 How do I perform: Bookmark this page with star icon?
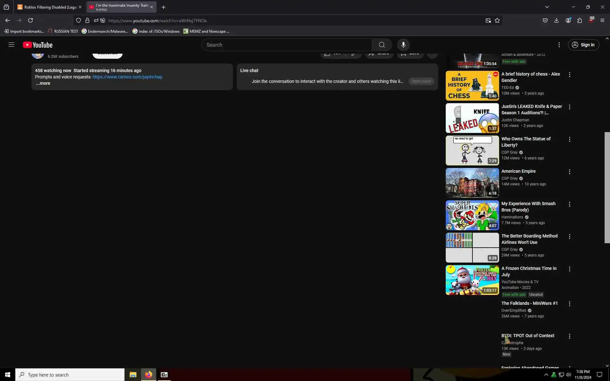pos(497,21)
